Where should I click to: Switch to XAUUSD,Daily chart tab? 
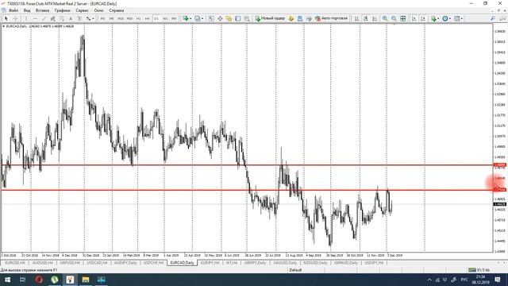285,263
